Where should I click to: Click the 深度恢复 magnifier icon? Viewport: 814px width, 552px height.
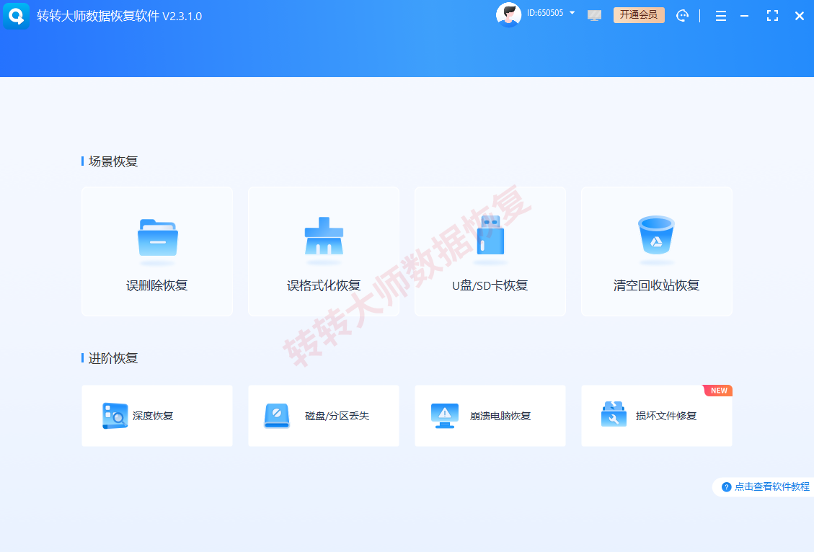tap(115, 416)
